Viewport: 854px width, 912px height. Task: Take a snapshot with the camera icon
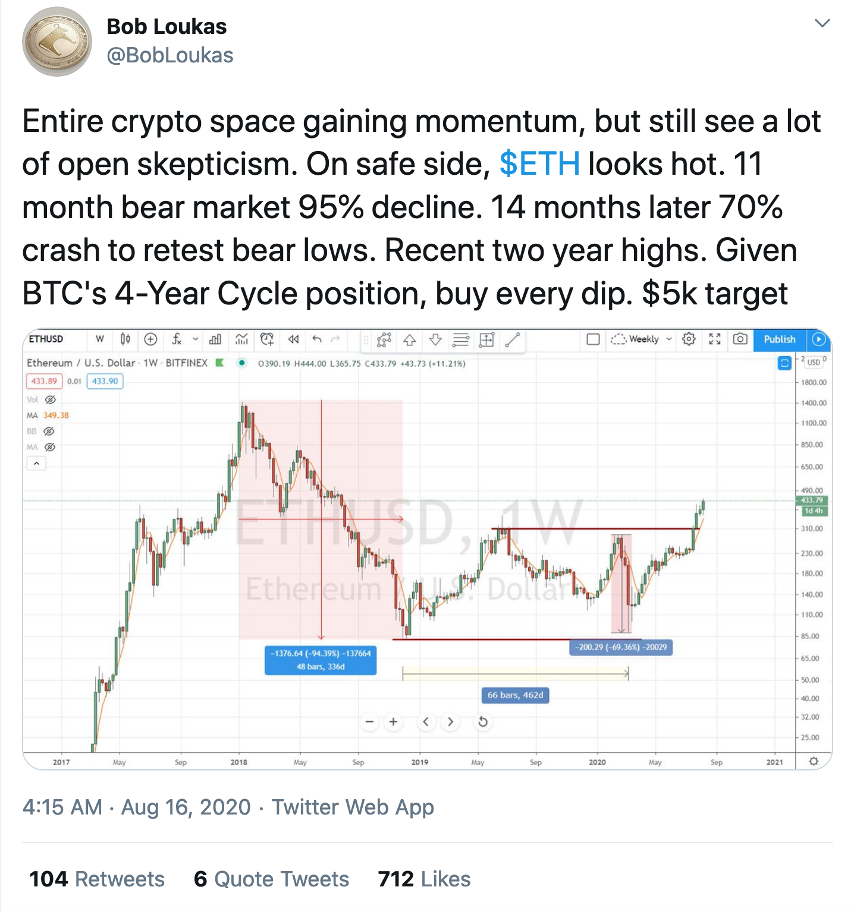[x=742, y=340]
